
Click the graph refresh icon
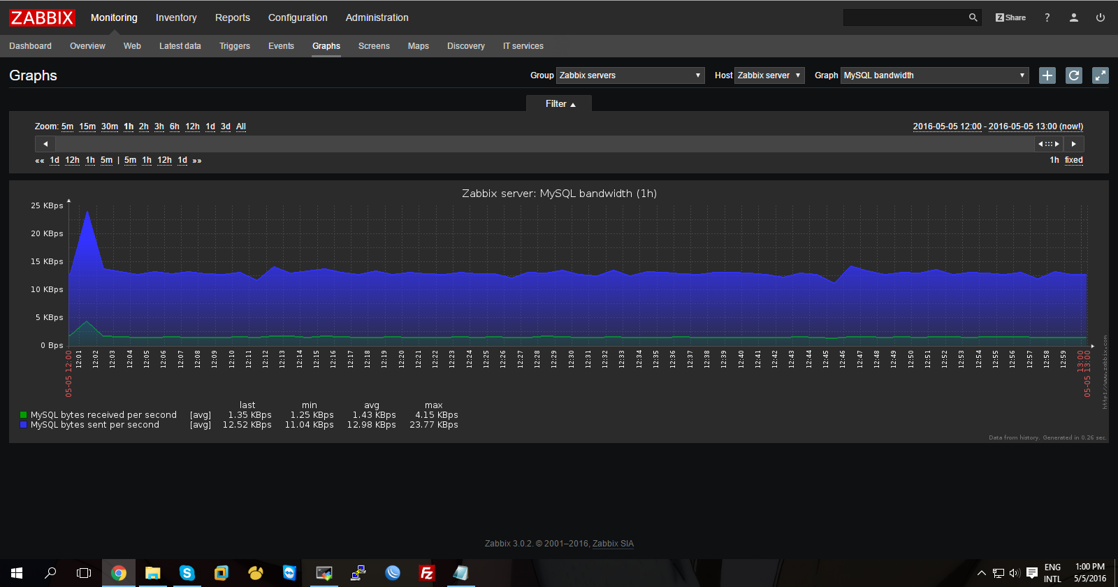coord(1074,75)
